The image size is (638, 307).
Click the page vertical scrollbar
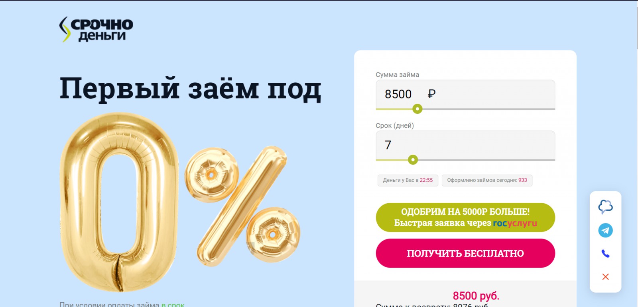tap(636, 153)
